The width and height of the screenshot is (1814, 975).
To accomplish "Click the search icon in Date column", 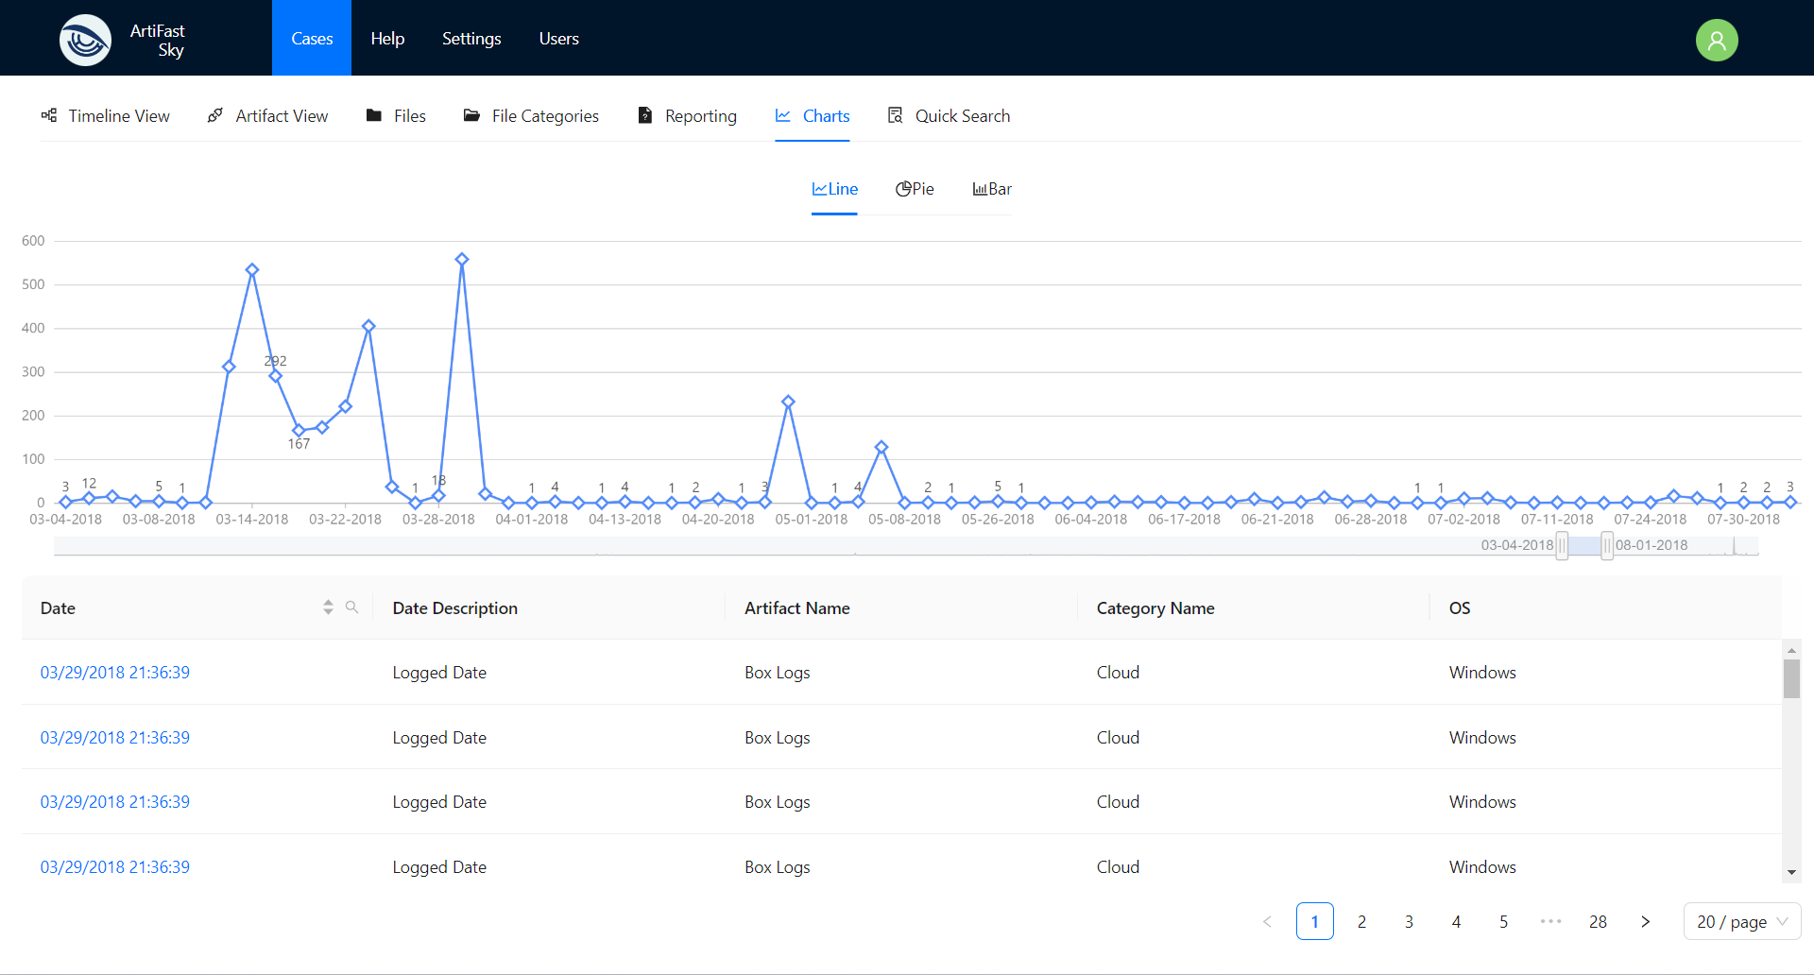I will pos(351,607).
